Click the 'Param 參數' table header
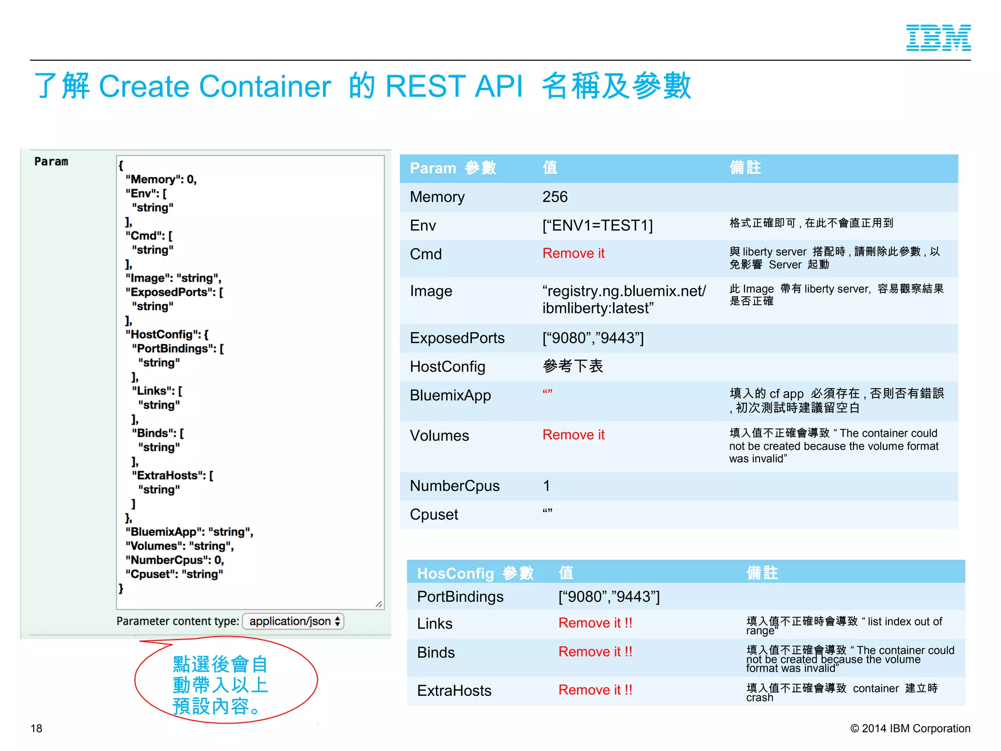The image size is (1001, 751). (453, 168)
